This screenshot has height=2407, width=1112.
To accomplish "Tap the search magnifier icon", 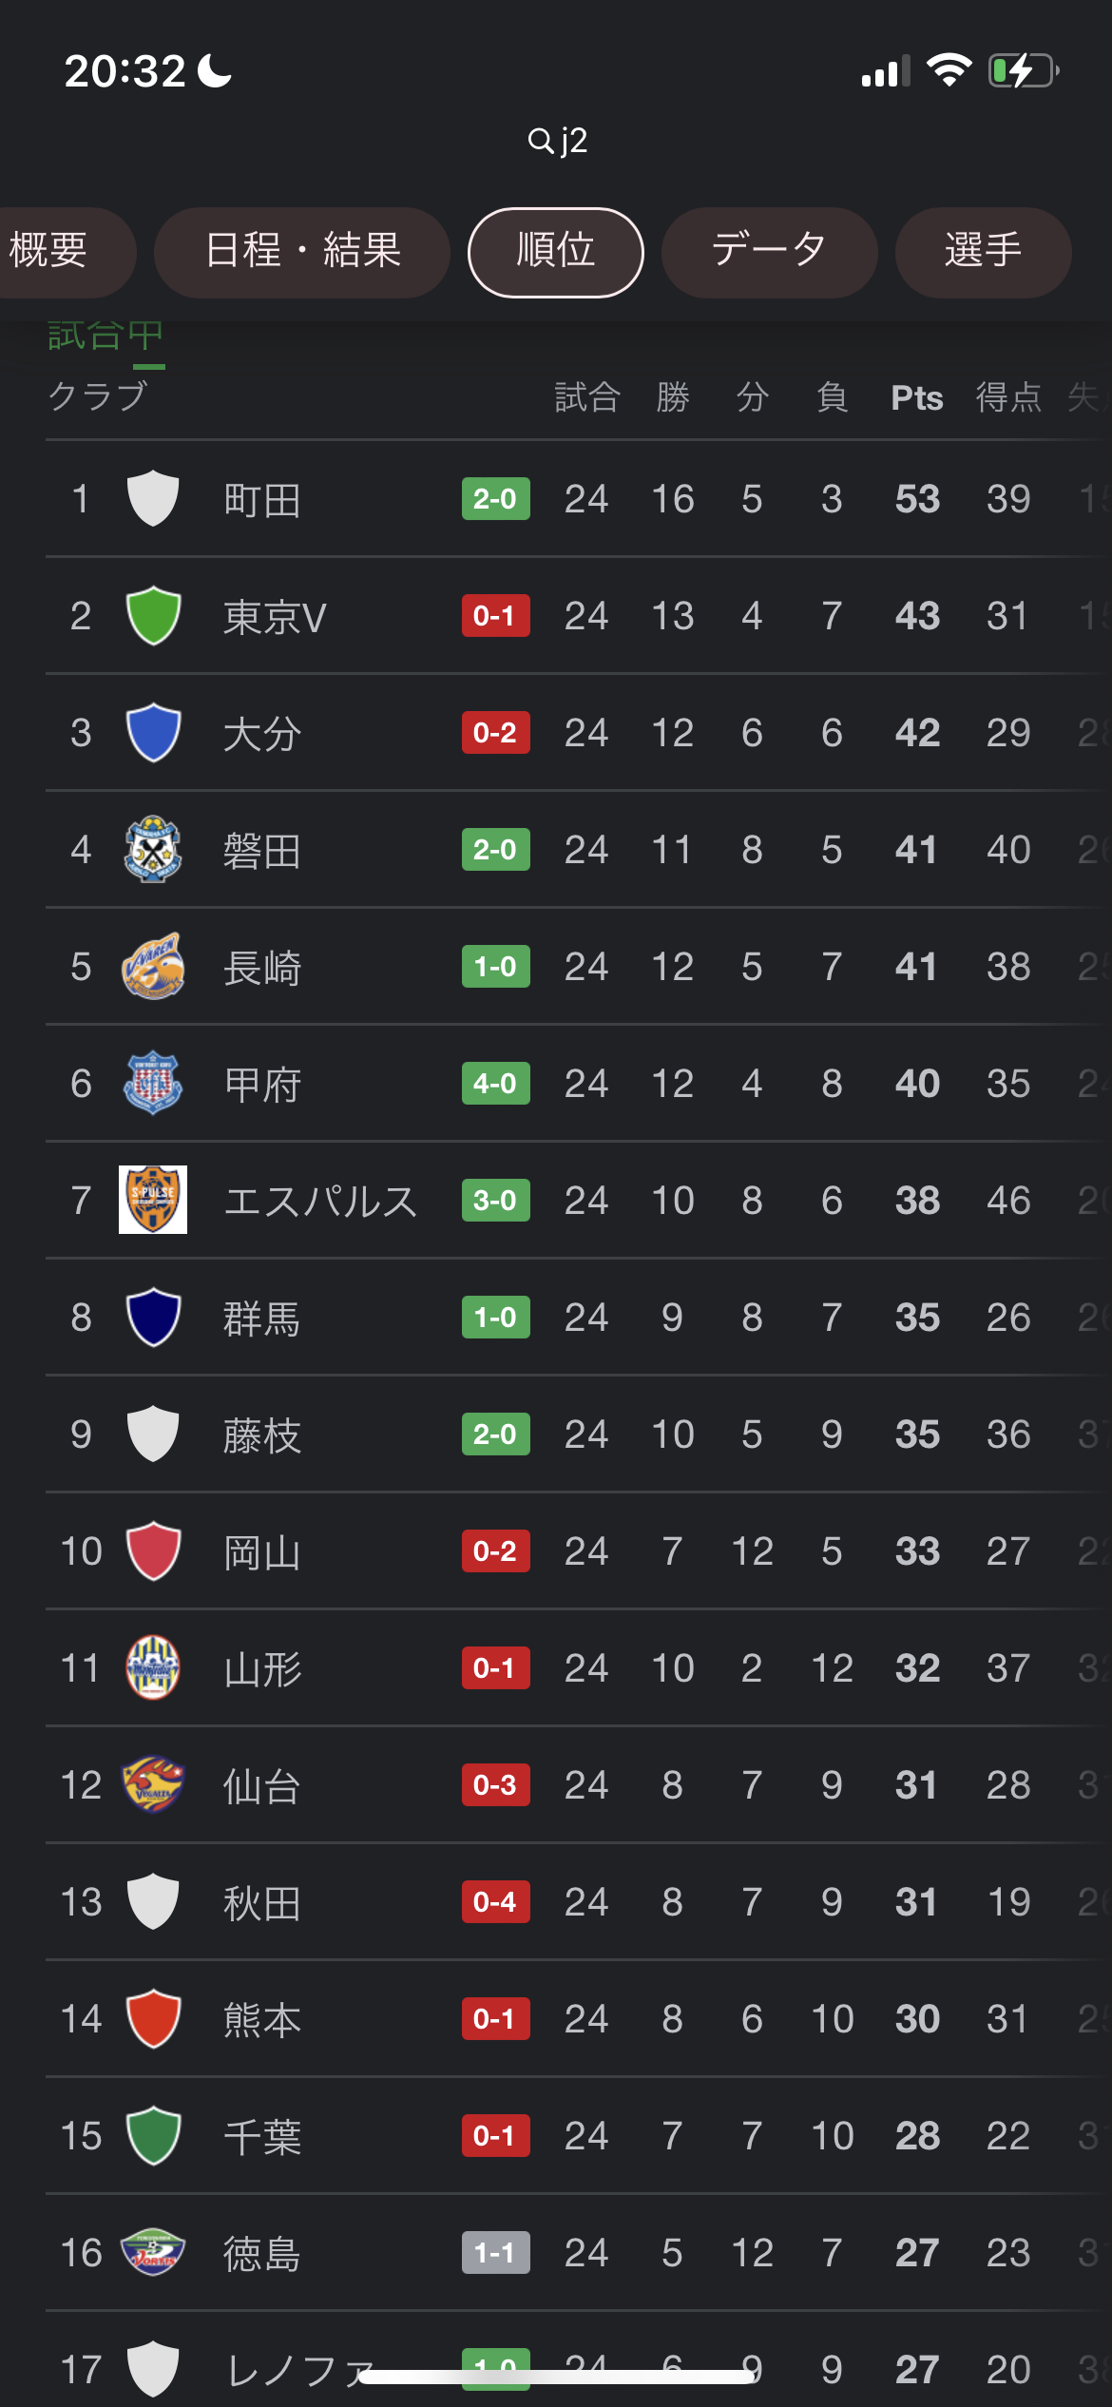I will pyautogui.click(x=540, y=141).
